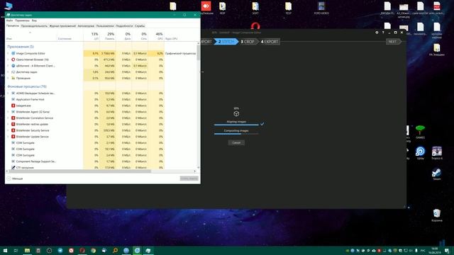Expand the Диспетчер задач process row

pos(8,72)
